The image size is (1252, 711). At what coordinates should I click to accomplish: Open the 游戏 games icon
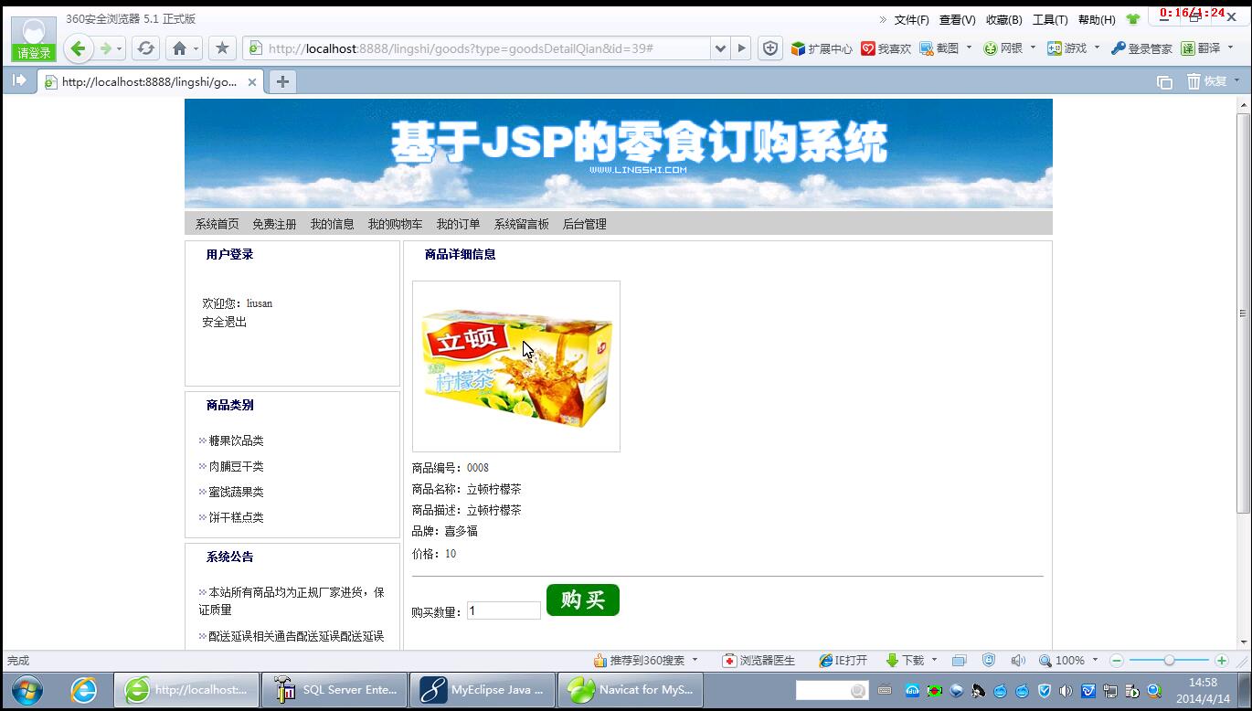tap(1066, 48)
